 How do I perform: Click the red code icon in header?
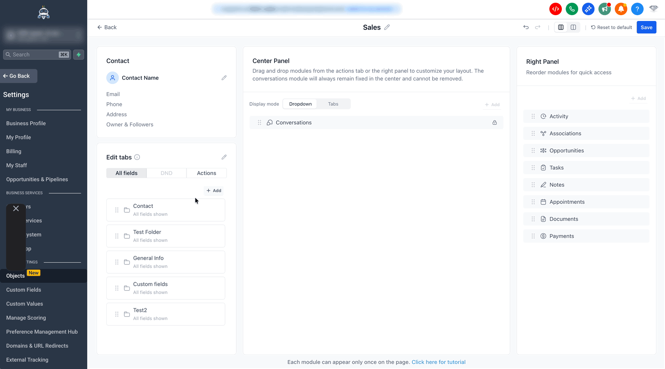tap(555, 9)
